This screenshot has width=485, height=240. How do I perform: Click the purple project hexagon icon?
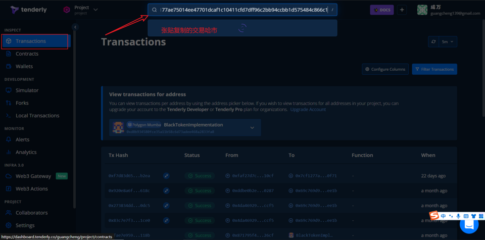[67, 10]
